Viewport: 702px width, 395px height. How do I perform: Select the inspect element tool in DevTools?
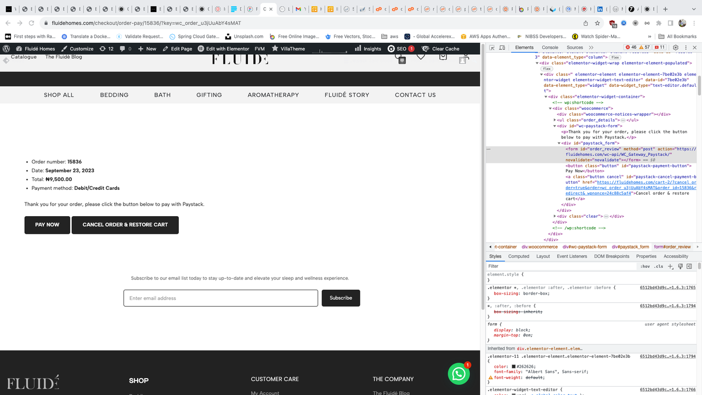tap(492, 48)
